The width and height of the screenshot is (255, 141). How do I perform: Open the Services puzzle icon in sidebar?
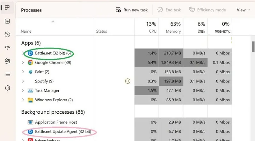(7, 88)
